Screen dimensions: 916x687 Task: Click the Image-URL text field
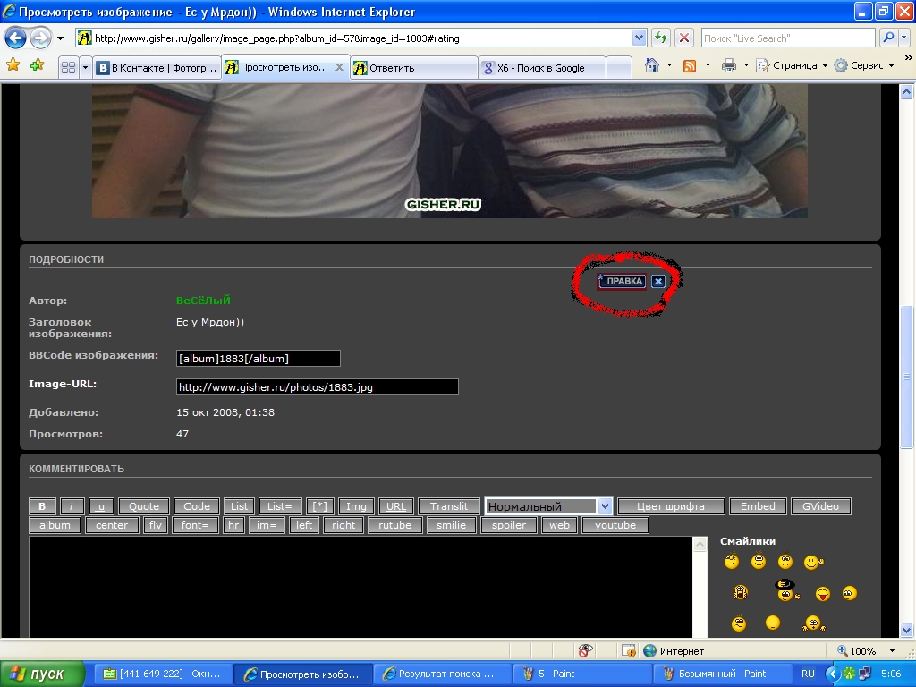coord(317,387)
